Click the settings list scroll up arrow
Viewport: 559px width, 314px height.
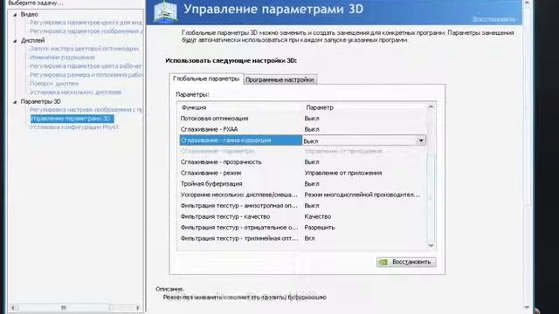tap(431, 106)
